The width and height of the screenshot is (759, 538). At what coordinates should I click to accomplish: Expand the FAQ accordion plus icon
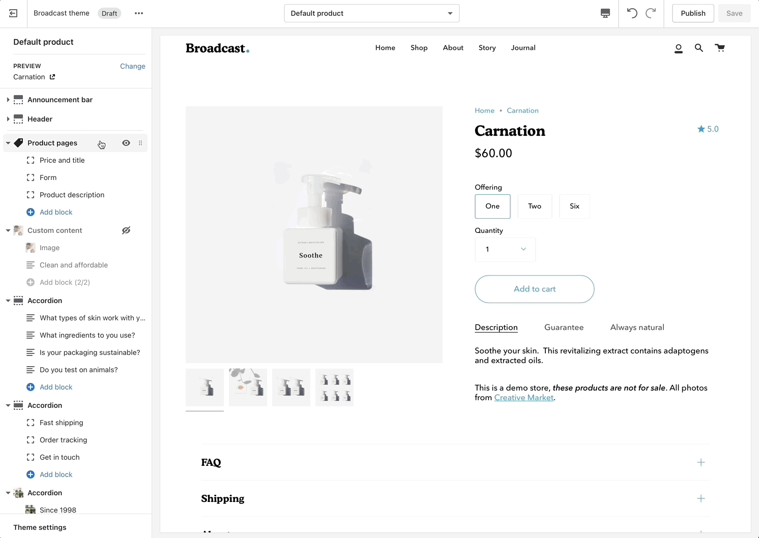tap(700, 462)
